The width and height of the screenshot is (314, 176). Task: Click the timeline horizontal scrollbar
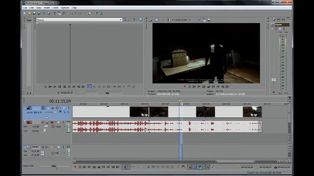pyautogui.click(x=235, y=162)
